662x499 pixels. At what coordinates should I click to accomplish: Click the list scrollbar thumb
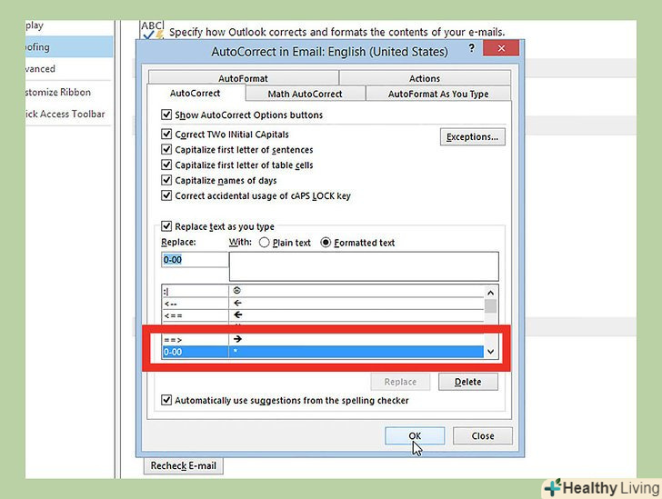click(491, 306)
